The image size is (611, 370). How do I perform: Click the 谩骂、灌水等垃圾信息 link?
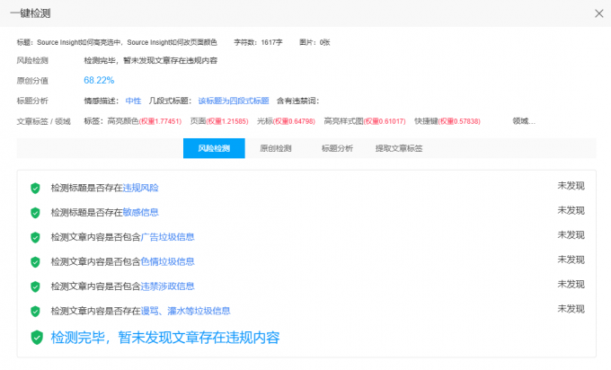(185, 311)
